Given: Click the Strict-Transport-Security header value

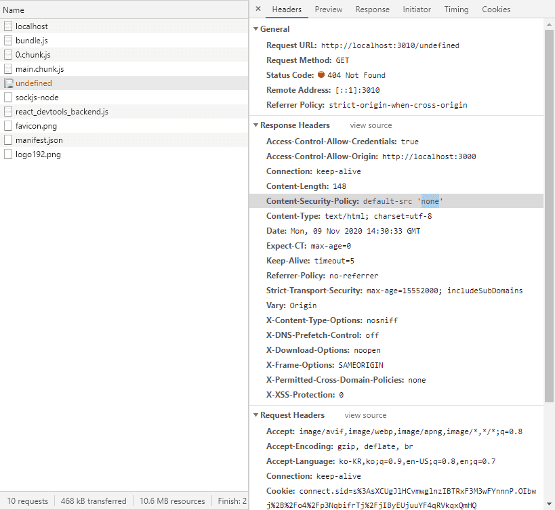Looking at the screenshot, I should pos(445,291).
